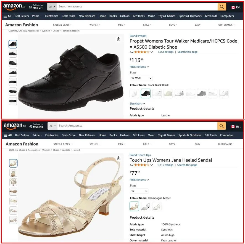This screenshot has height=244, width=245.
Task: Click the top search Amazon.ca input field
Action: [x=137, y=7]
